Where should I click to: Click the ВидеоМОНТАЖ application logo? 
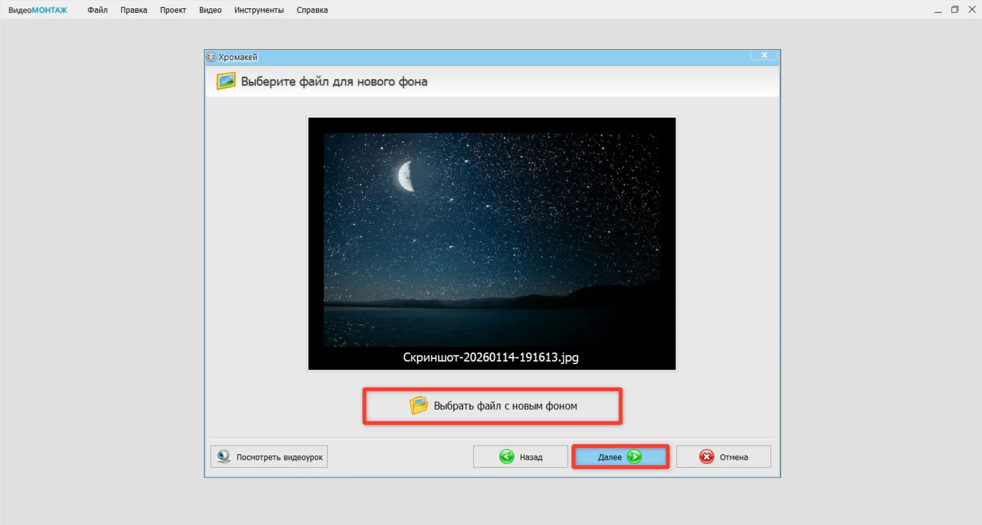(38, 10)
